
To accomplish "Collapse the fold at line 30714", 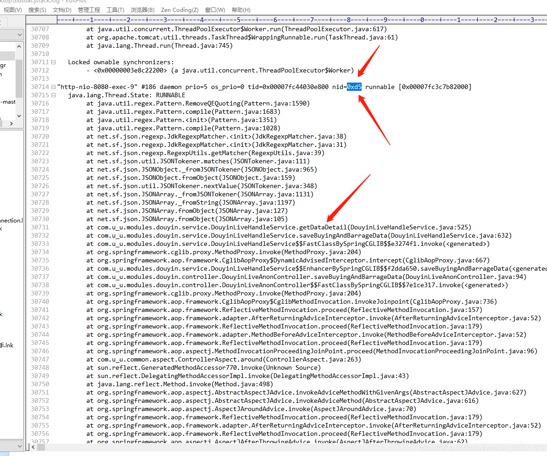I will (53, 87).
